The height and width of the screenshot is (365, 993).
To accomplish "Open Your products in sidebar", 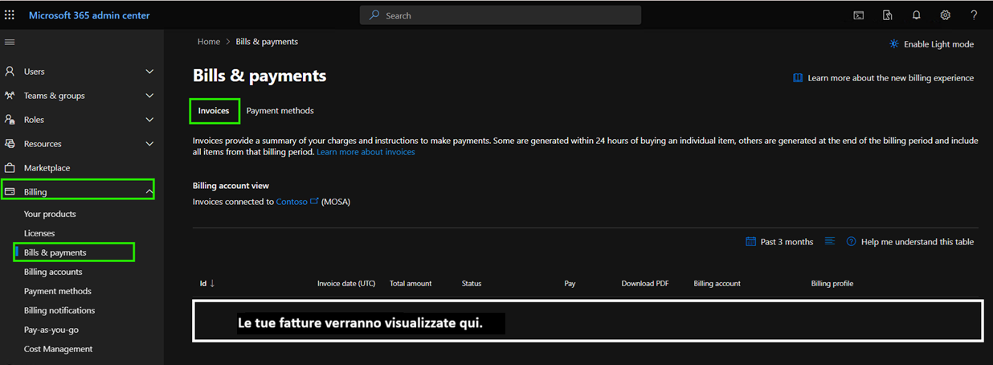I will 50,214.
